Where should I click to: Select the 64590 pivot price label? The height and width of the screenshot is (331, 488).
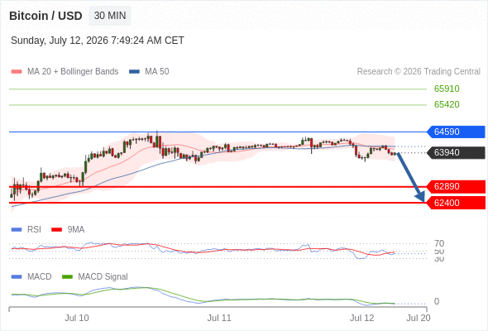tap(456, 132)
